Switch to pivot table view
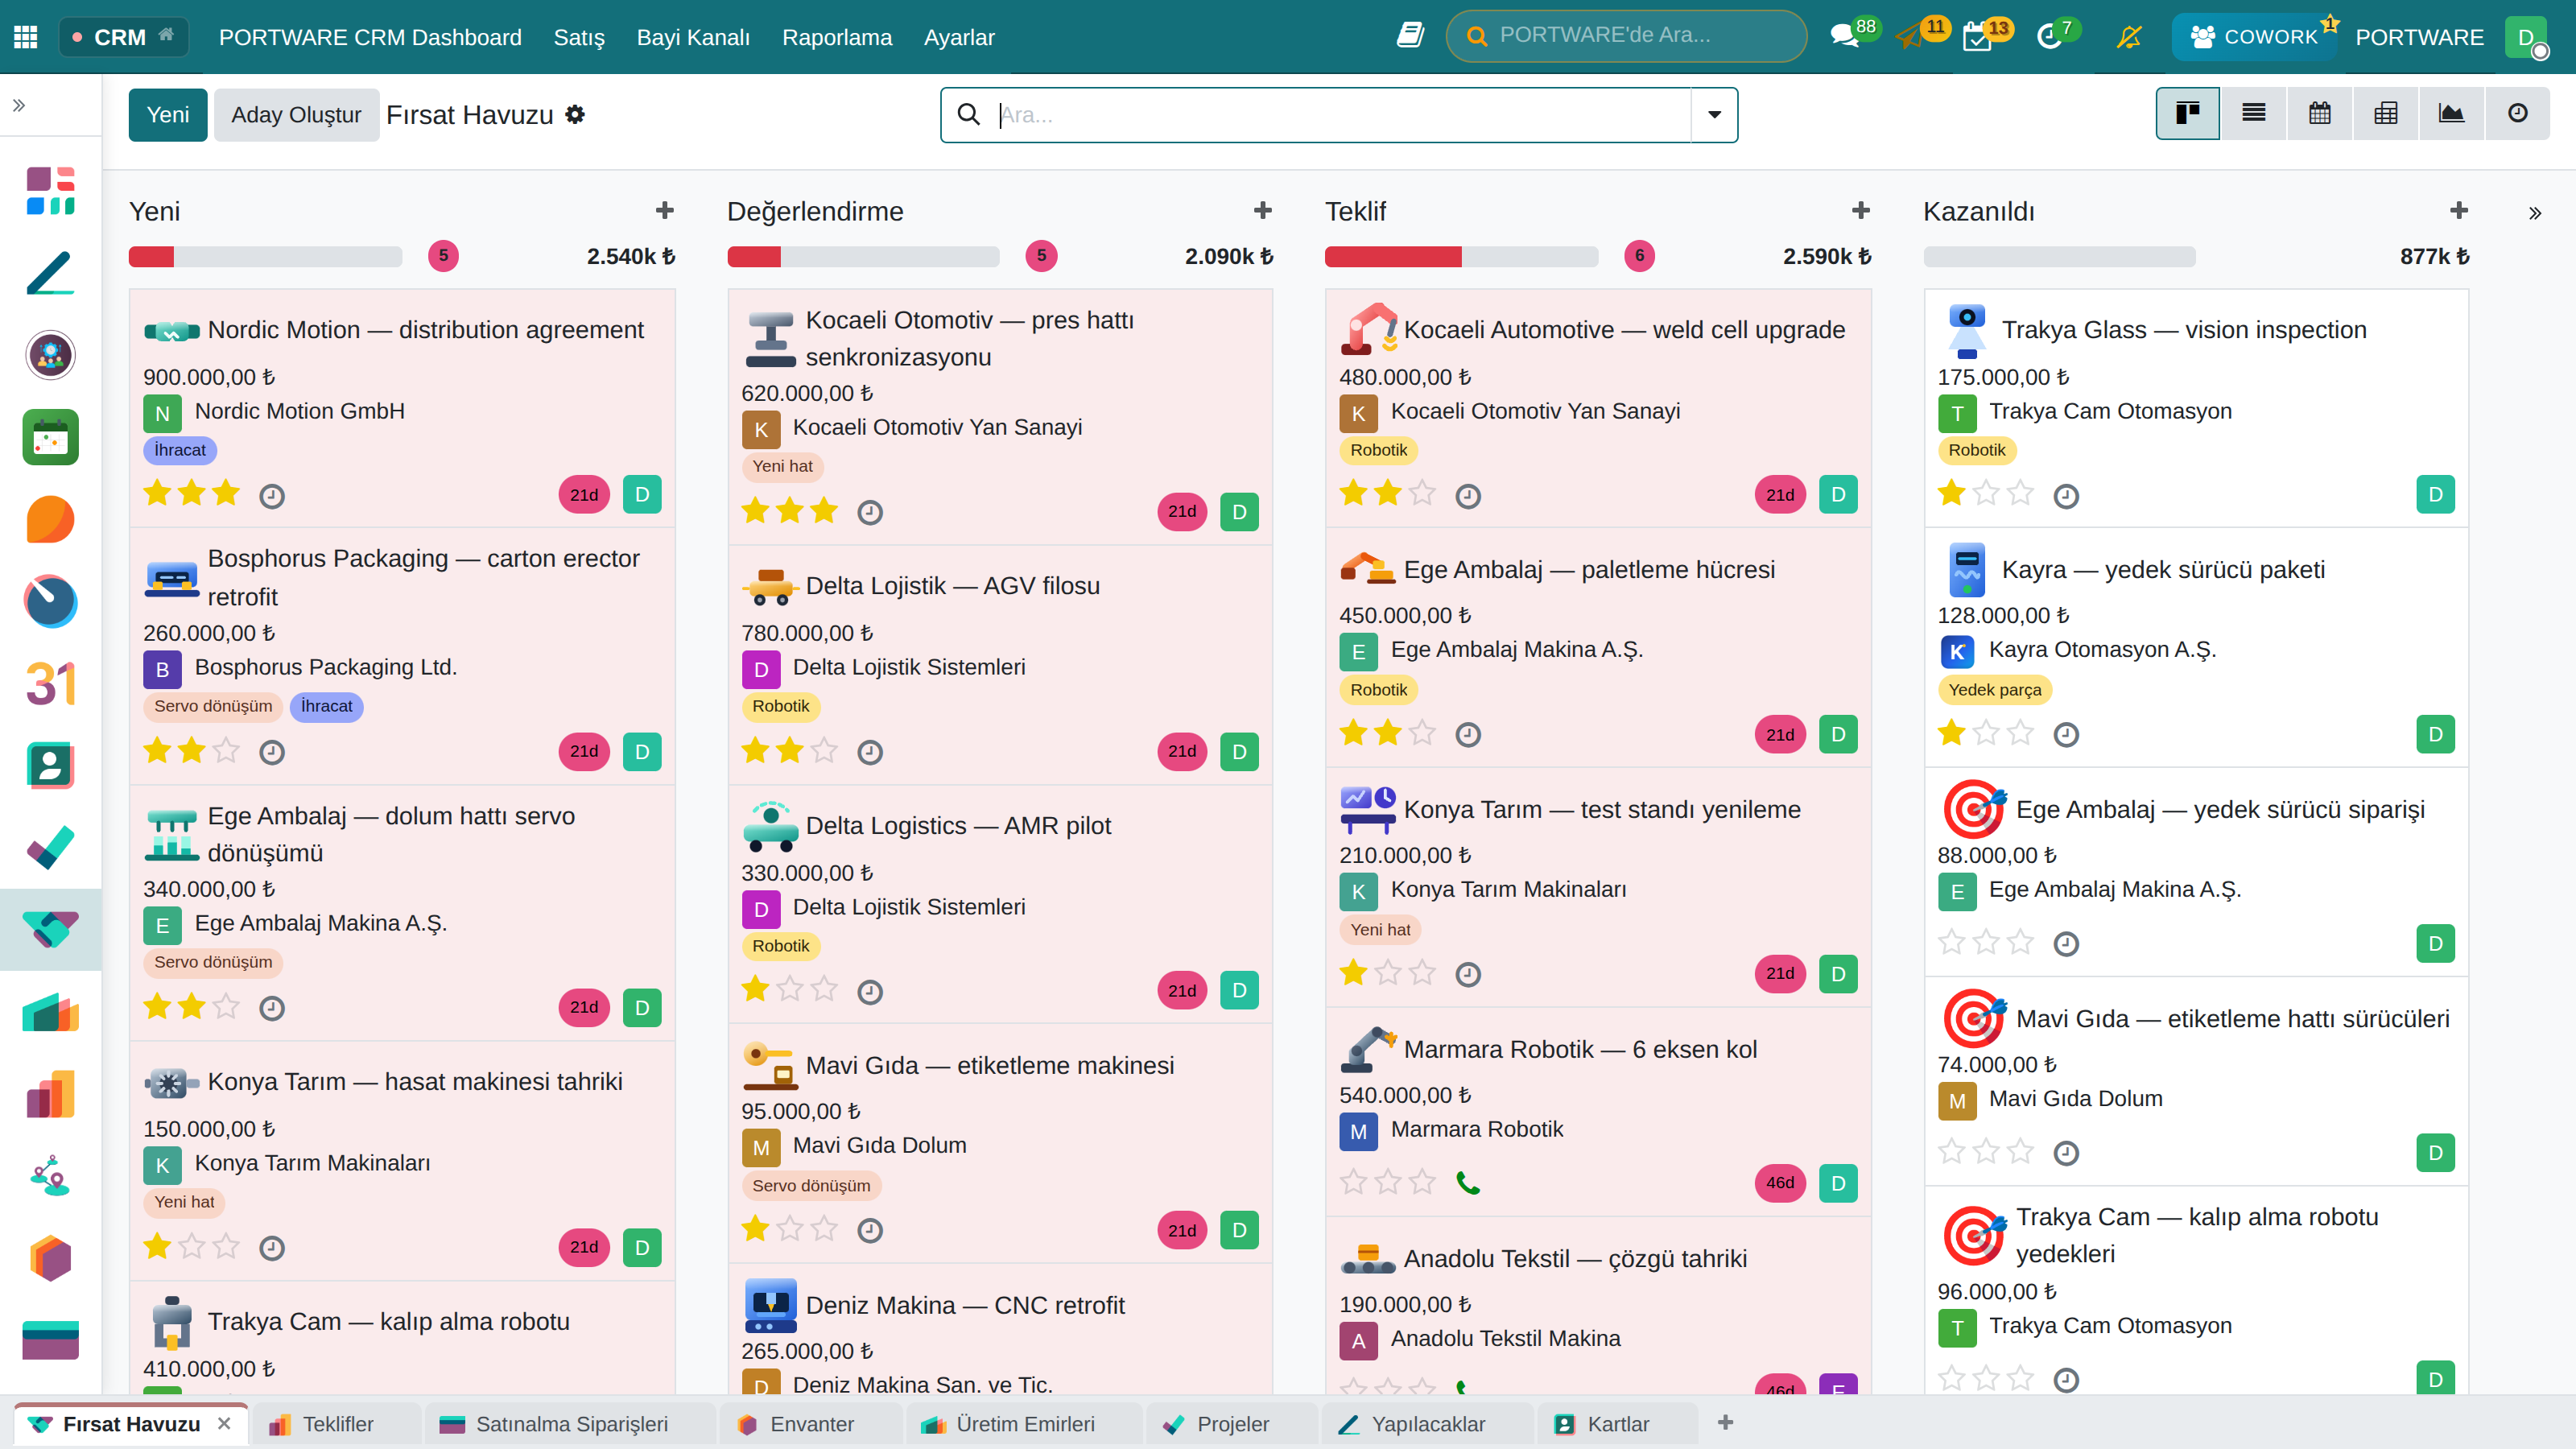The width and height of the screenshot is (2576, 1449). [2385, 113]
